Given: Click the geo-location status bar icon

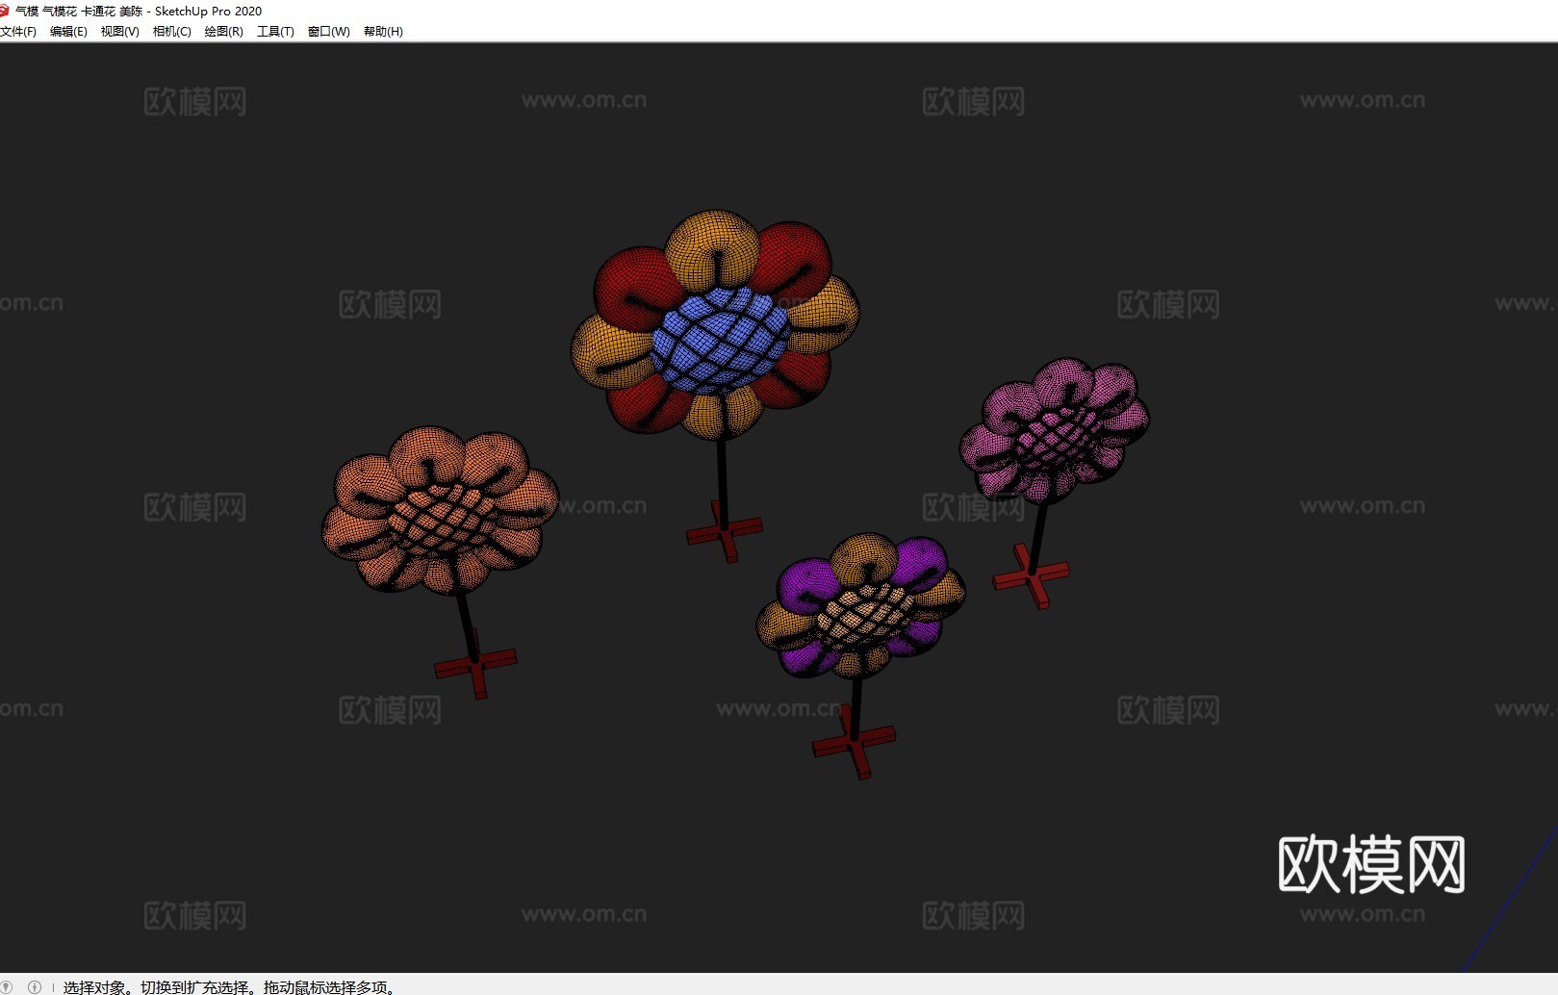Looking at the screenshot, I should click(x=7, y=986).
